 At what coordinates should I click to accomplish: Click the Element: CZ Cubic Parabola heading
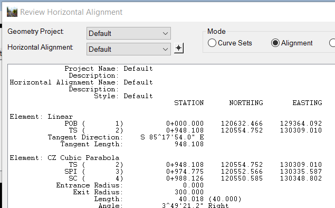[x=64, y=158]
